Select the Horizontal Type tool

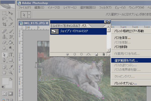[11, 55]
